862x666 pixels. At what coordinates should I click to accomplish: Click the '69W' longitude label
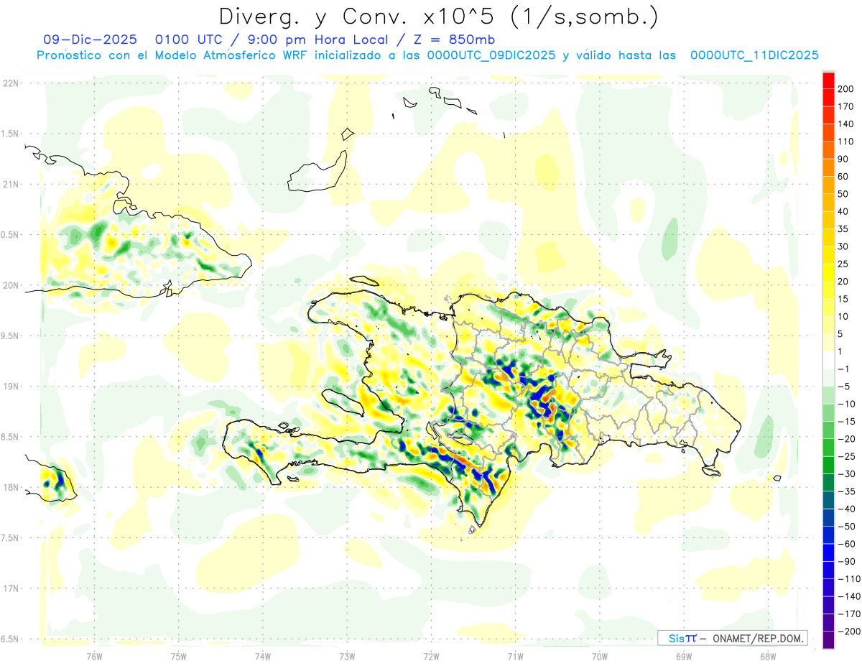(x=684, y=656)
